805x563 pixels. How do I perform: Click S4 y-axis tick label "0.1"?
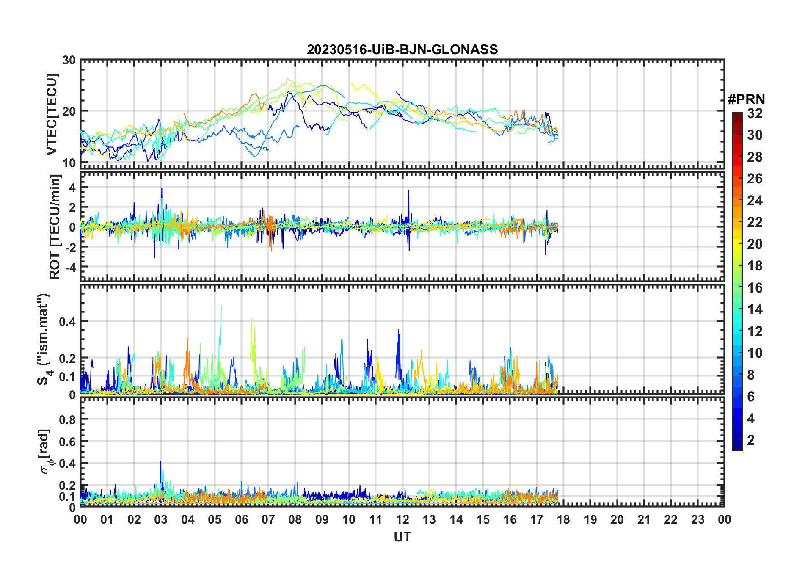pos(68,376)
